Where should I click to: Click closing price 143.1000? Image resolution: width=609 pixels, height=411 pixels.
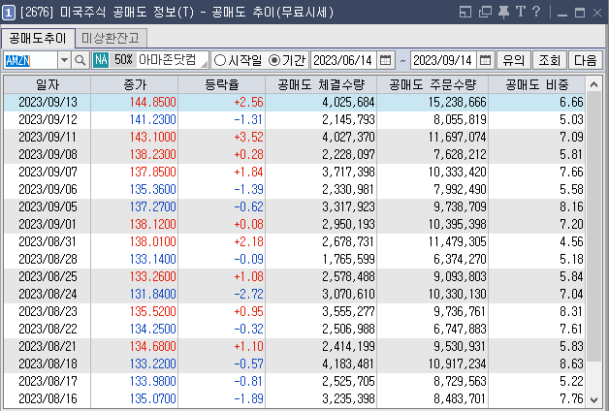(x=152, y=137)
